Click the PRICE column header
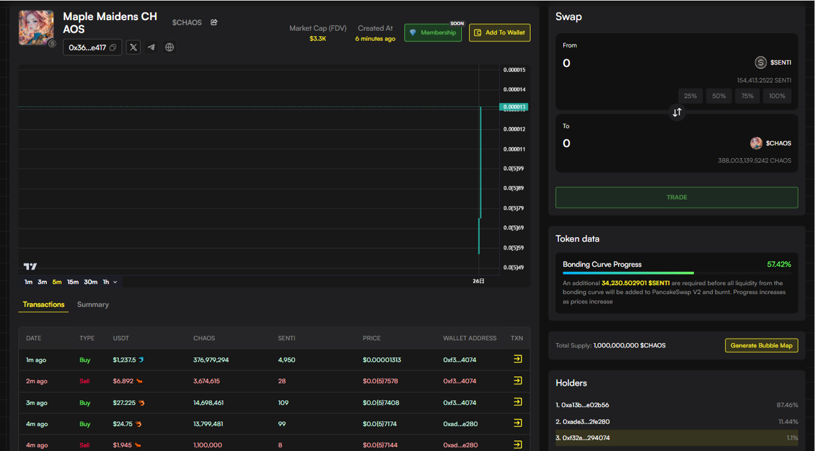The image size is (815, 451). [x=372, y=338]
